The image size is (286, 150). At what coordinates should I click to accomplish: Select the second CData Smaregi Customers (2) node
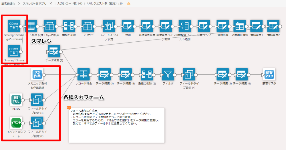coord(14,51)
